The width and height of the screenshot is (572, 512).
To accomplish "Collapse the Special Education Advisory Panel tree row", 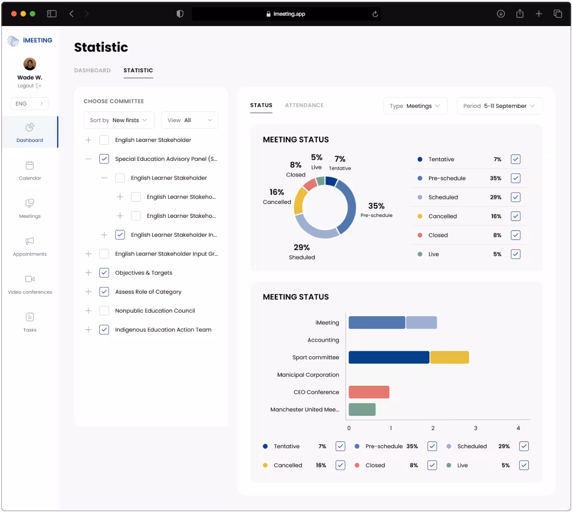I will coord(89,159).
